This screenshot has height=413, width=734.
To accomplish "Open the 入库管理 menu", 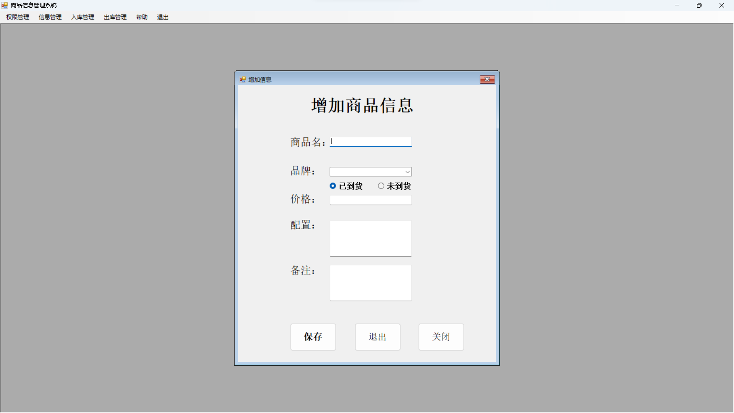I will (x=83, y=17).
